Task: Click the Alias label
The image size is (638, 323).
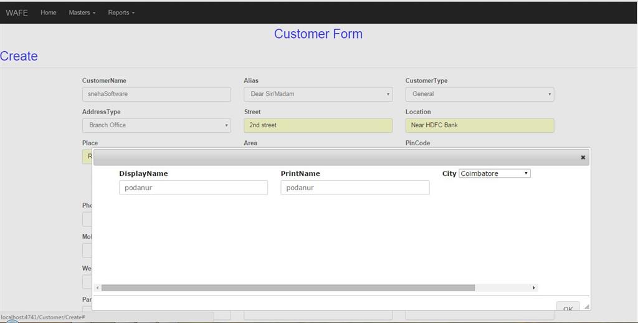Action: 251,80
